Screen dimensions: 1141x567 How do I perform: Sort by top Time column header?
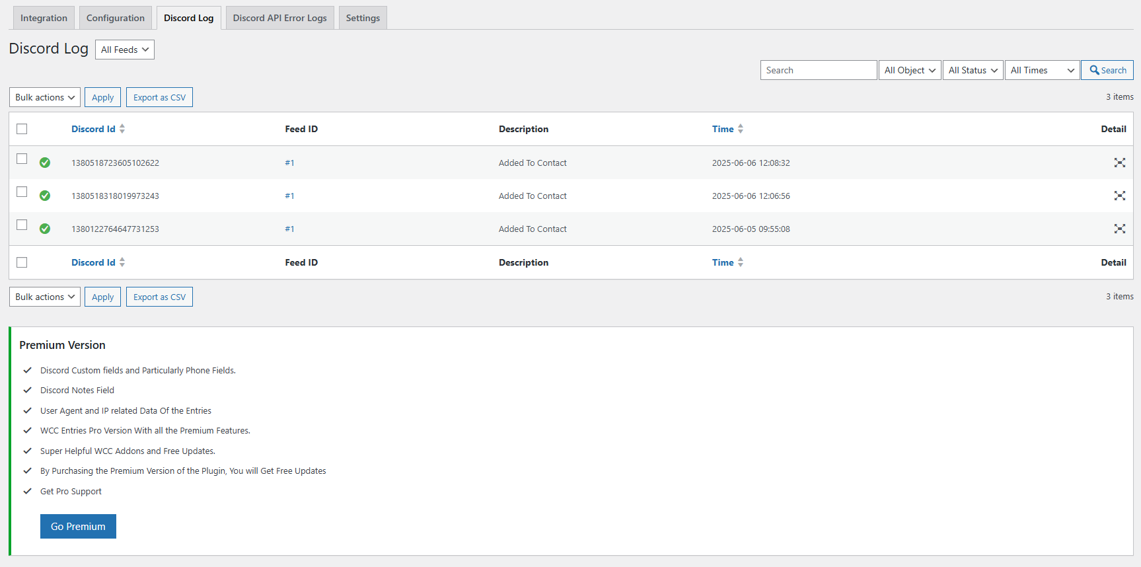(723, 129)
